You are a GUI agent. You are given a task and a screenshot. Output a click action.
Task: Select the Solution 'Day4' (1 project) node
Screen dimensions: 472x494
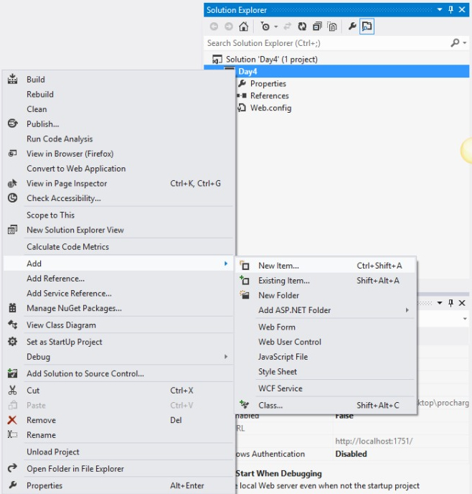tap(272, 59)
